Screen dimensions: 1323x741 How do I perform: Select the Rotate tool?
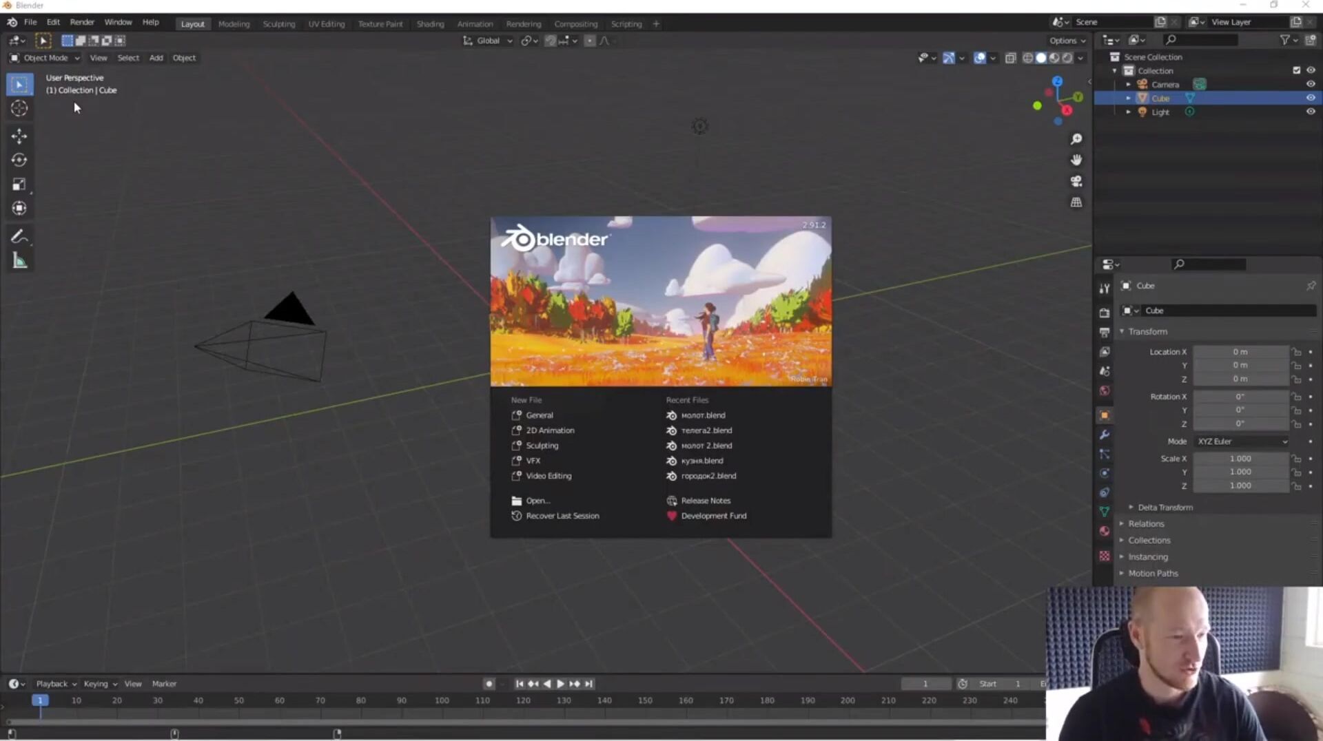coord(19,160)
